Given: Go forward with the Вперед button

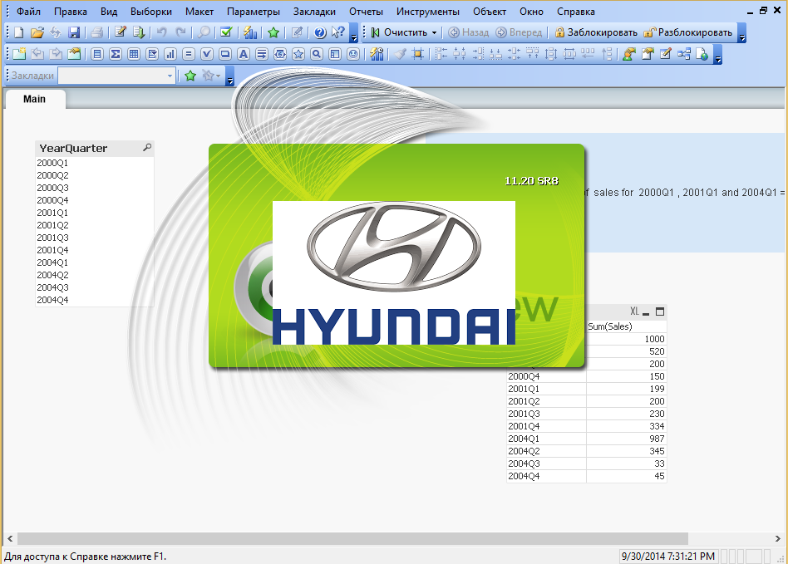Looking at the screenshot, I should click(x=520, y=32).
